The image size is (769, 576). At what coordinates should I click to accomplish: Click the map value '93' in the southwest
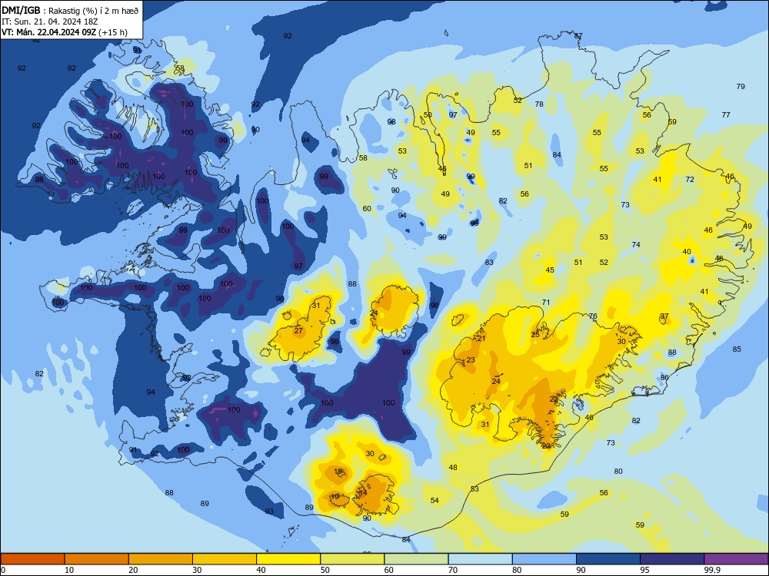pos(269,511)
